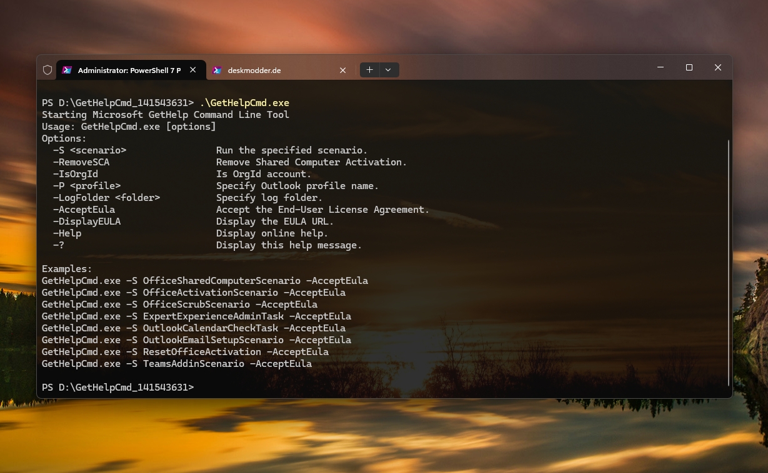The height and width of the screenshot is (473, 768).
Task: Click the administrator shield icon
Action: (47, 70)
